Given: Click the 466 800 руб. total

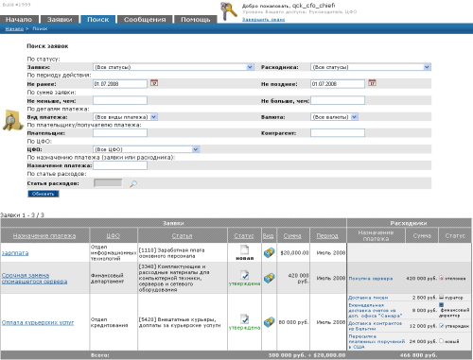Looking at the screenshot, I should click(418, 355).
